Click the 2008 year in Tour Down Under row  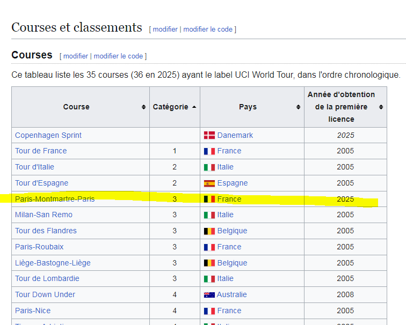[345, 294]
